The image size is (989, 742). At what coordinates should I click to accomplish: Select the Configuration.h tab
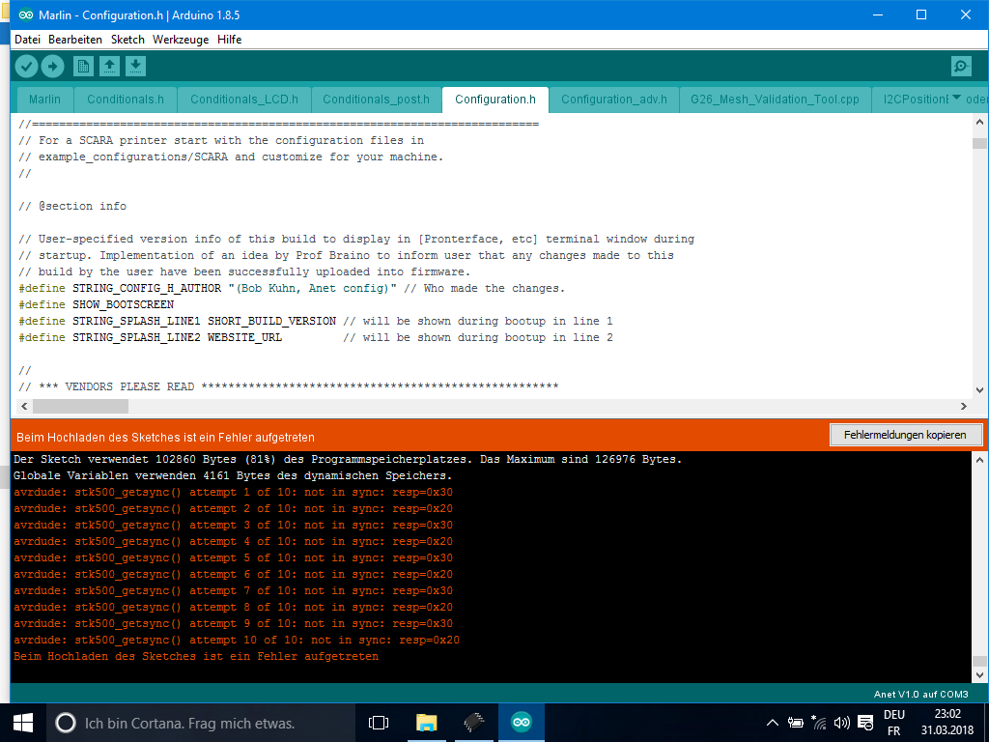495,100
